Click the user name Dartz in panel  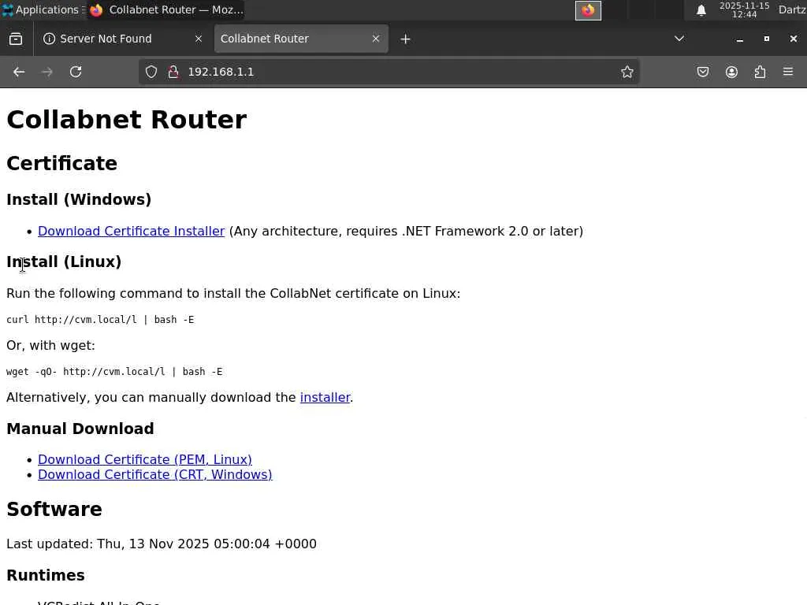792,9
